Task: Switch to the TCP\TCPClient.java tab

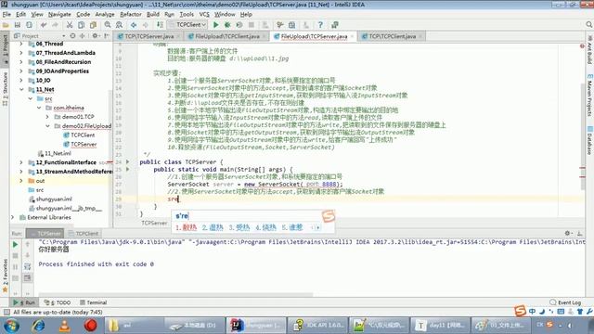Action: 392,36
